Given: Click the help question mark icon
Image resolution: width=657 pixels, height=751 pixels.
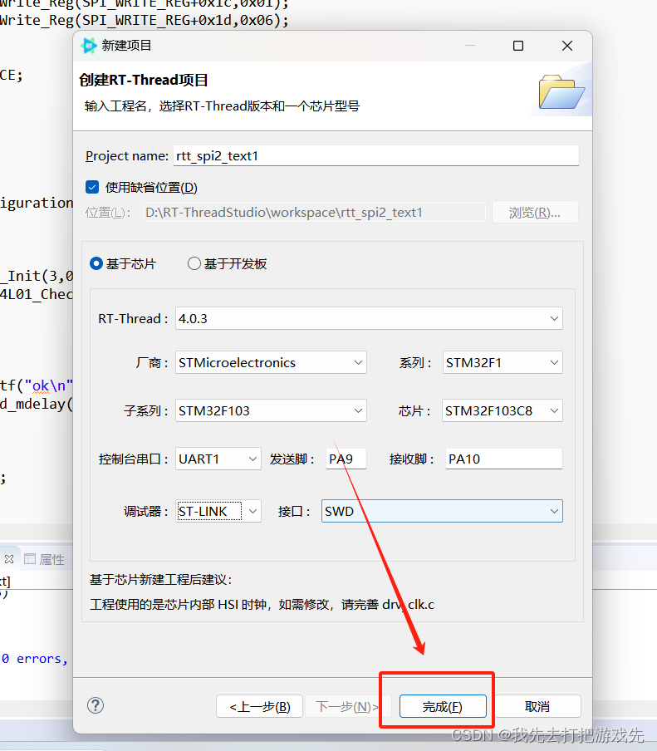Looking at the screenshot, I should 96,705.
